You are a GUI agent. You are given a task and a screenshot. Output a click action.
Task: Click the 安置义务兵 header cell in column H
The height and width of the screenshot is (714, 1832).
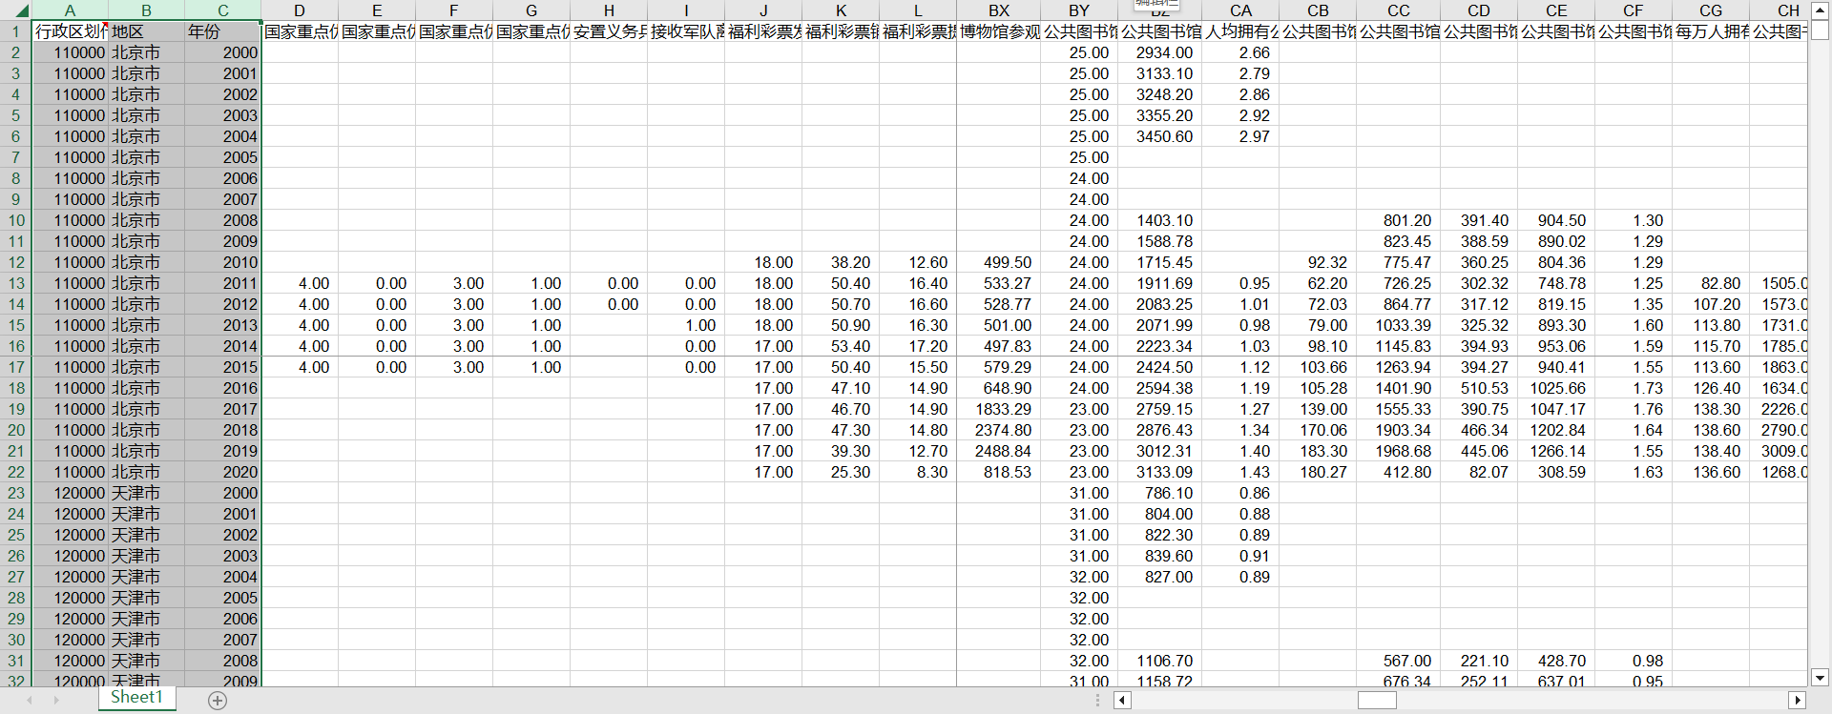(609, 31)
